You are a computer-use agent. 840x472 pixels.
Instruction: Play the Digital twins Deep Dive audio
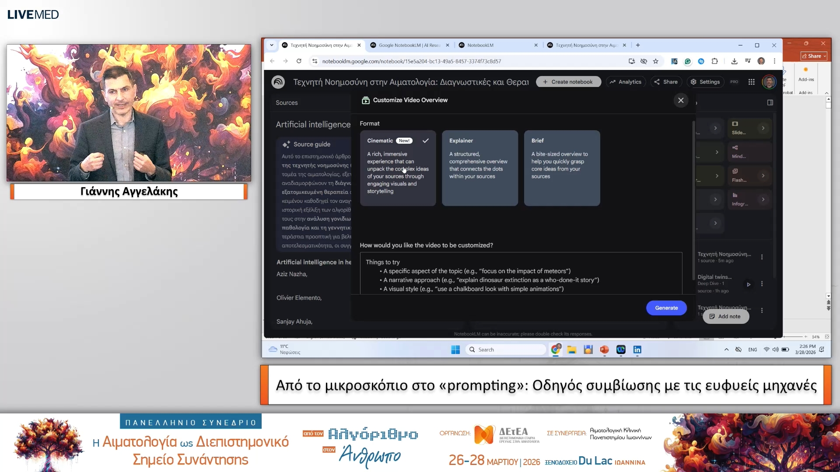click(749, 285)
